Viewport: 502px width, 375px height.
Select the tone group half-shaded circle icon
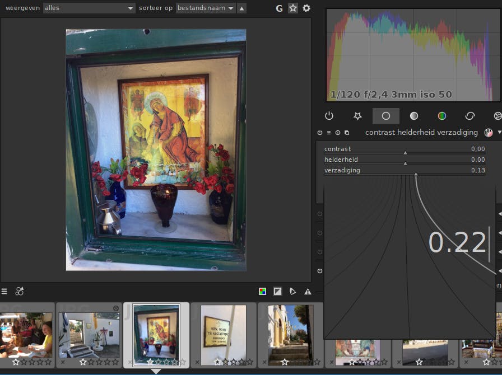pos(414,116)
